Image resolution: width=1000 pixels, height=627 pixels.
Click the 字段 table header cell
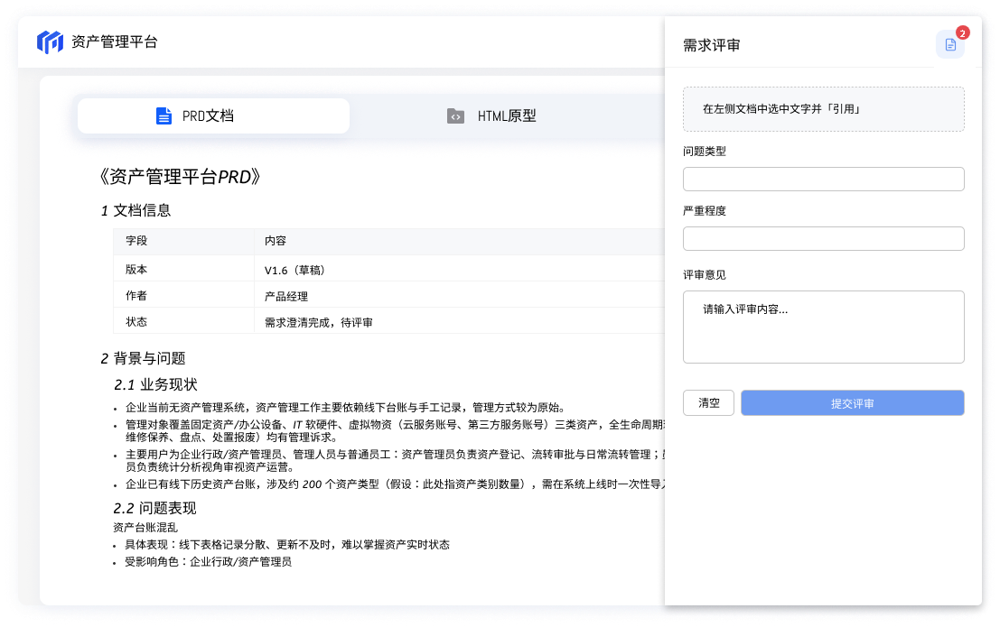pyautogui.click(x=183, y=241)
